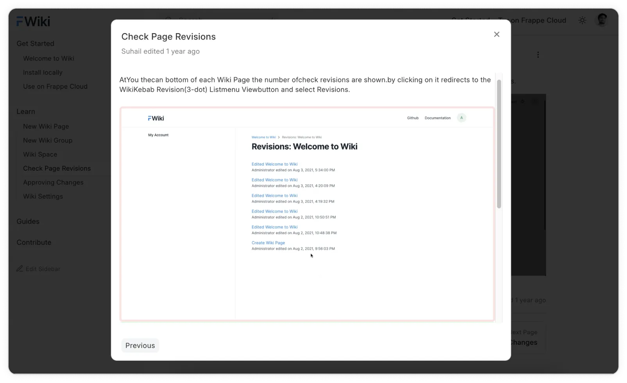Open Wiki Settings sidebar page
Screen dimensions: 627x383
click(x=43, y=196)
